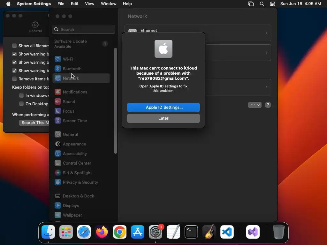Open Sound settings
Image resolution: width=327 pixels, height=245 pixels.
(81, 102)
